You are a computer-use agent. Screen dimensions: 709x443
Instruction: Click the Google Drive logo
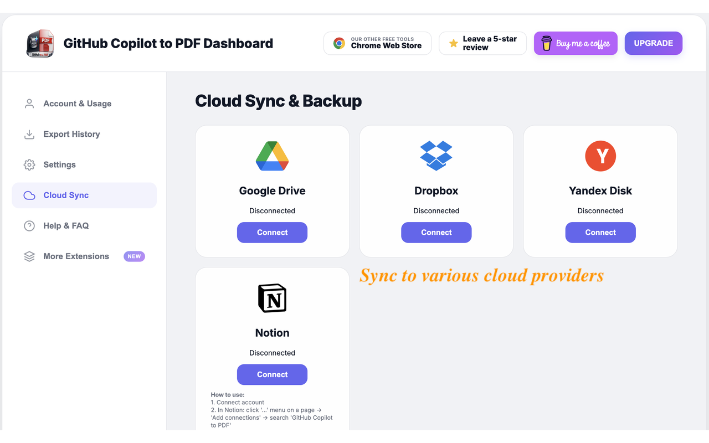tap(273, 156)
